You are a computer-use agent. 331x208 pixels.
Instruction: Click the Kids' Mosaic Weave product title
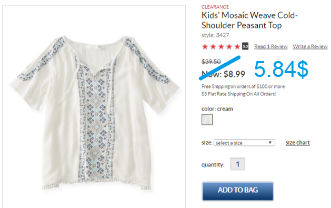pos(249,20)
